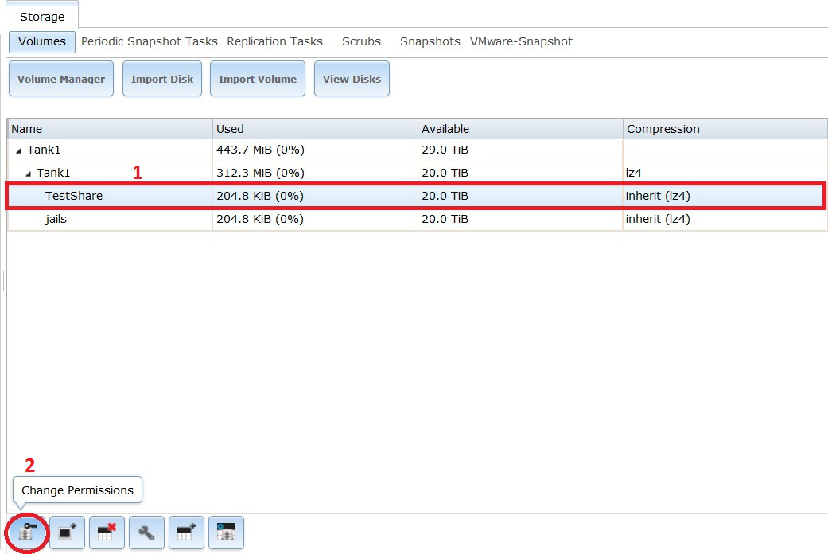
Task: Collapse the nested Tank1 dataset
Action: pyautogui.click(x=28, y=173)
